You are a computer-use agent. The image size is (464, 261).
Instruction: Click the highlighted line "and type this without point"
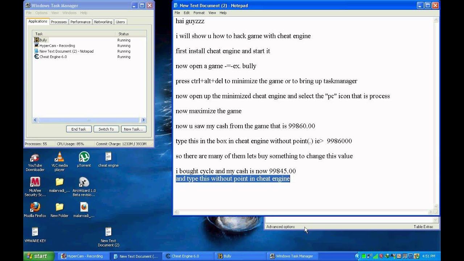coord(233,179)
